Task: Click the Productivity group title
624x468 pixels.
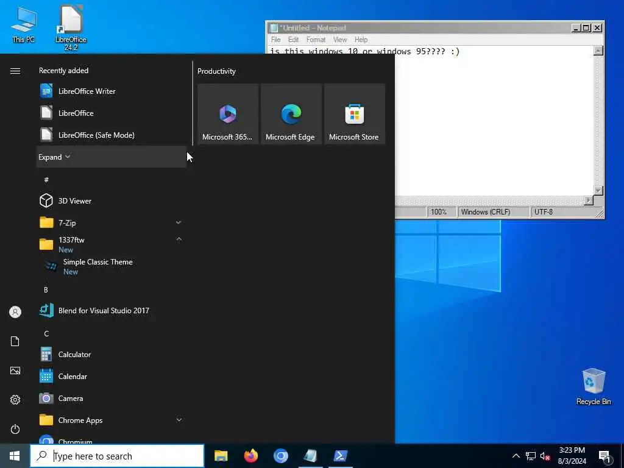Action: (216, 71)
